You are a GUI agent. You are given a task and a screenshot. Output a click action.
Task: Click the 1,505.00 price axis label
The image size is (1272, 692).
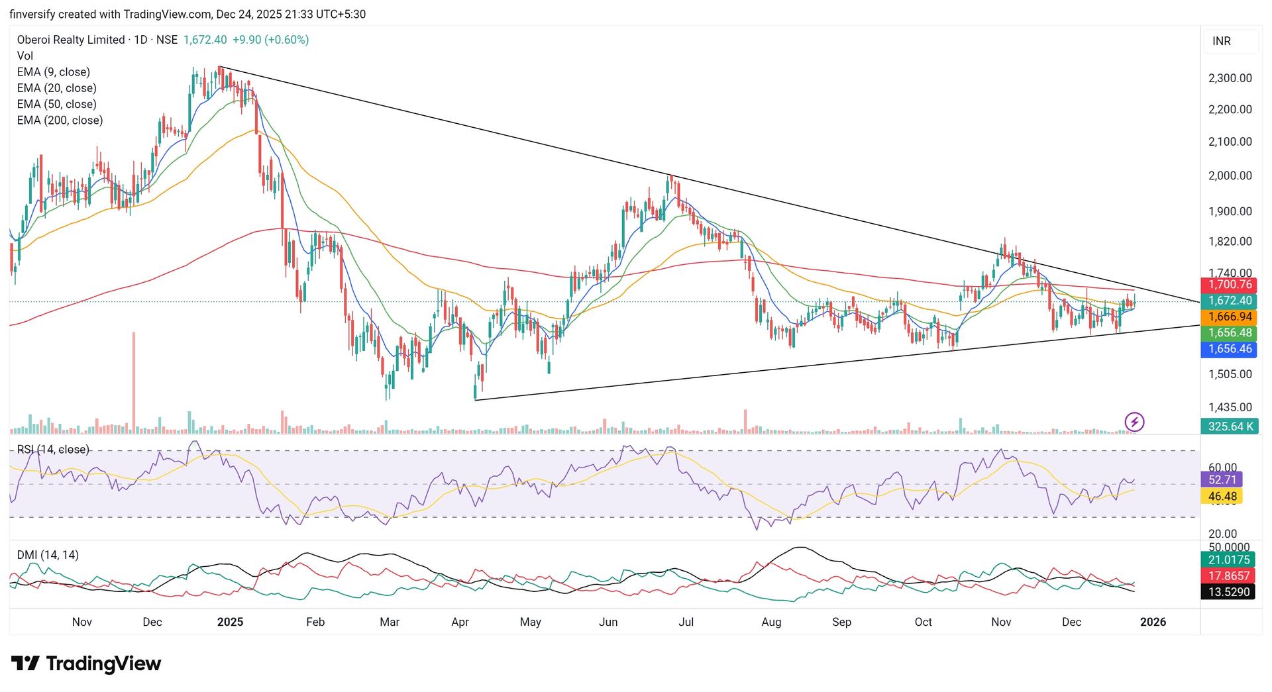tap(1230, 374)
